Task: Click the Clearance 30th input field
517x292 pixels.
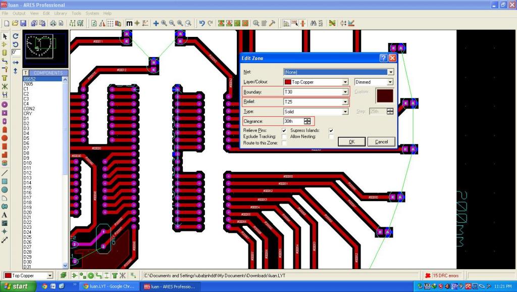Action: (x=293, y=121)
